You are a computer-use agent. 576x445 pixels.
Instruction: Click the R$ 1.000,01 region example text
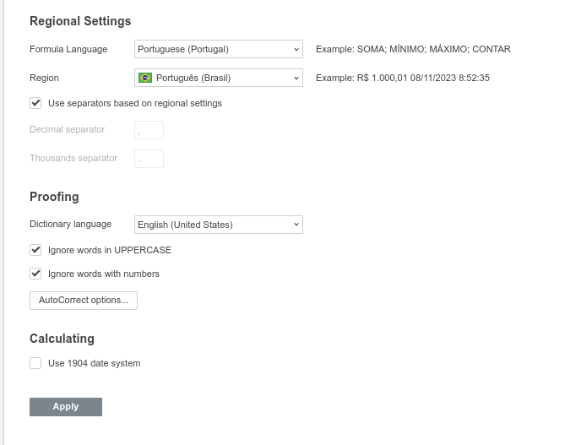[403, 78]
